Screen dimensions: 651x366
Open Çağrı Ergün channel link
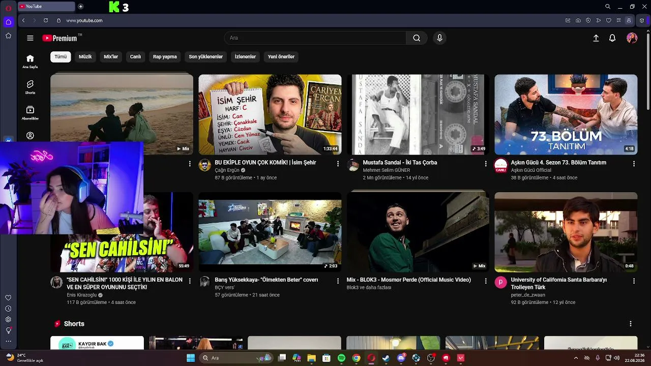[227, 170]
